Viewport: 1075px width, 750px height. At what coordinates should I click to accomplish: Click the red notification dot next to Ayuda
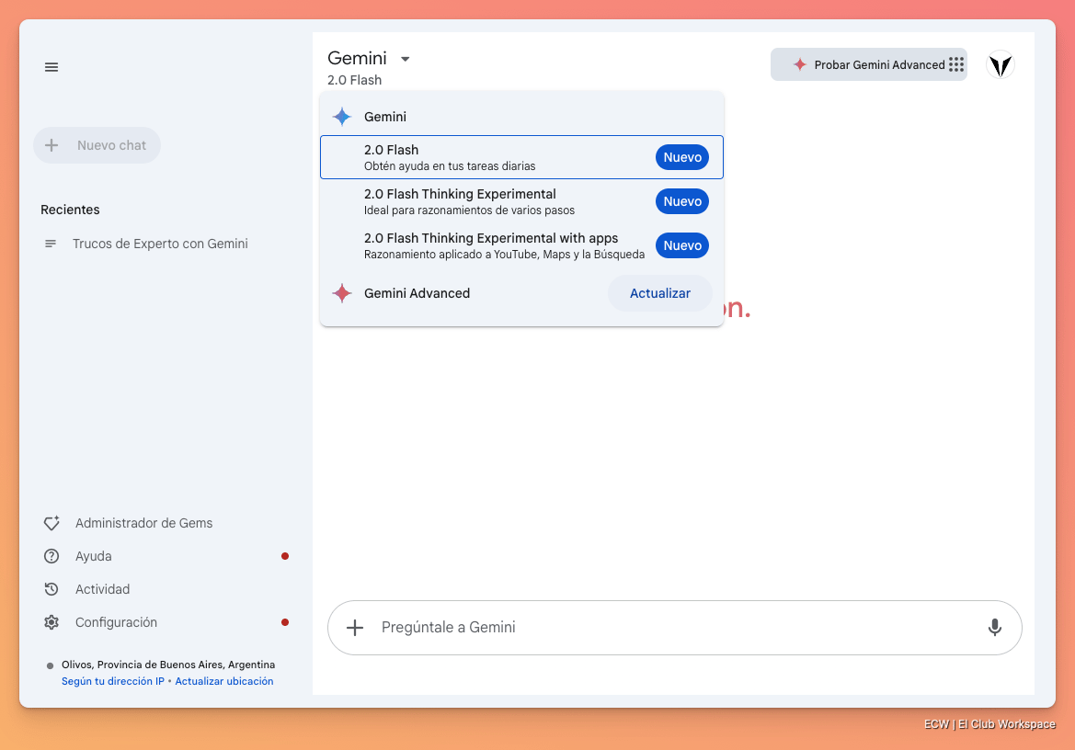(285, 556)
